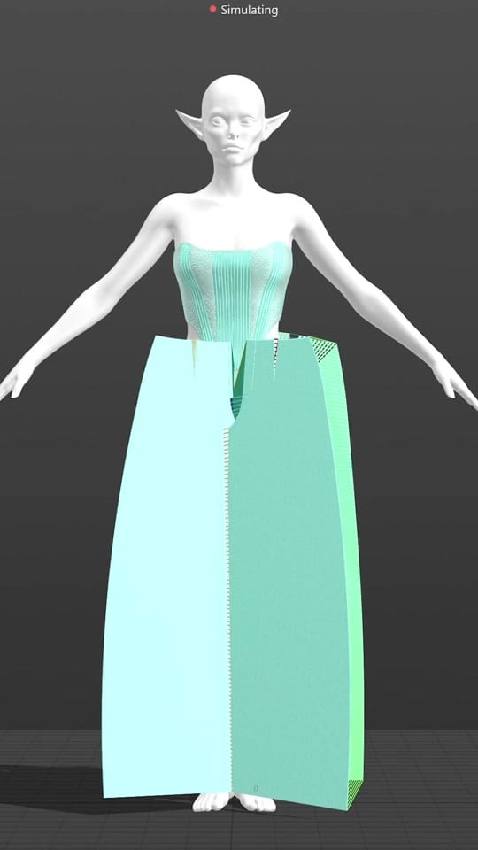
Task: Select the darker teal skirt panel
Action: click(287, 569)
